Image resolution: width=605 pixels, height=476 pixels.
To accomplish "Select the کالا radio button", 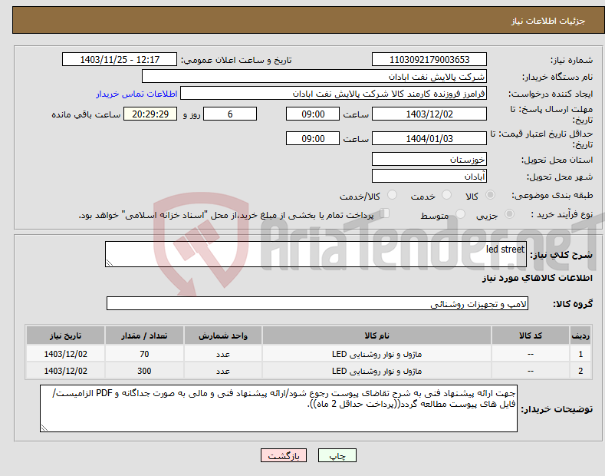I will [x=490, y=195].
